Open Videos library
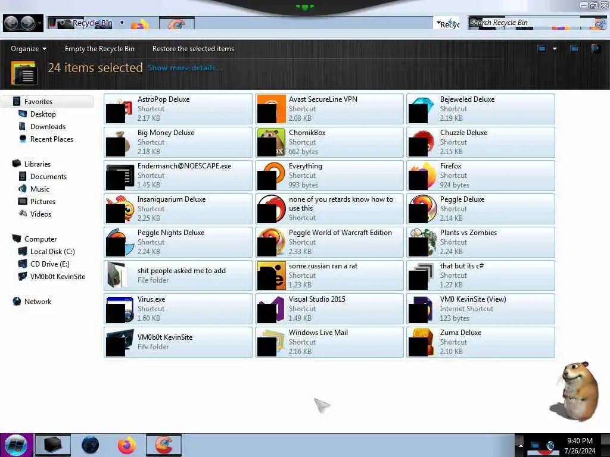610x457 pixels. click(x=41, y=214)
